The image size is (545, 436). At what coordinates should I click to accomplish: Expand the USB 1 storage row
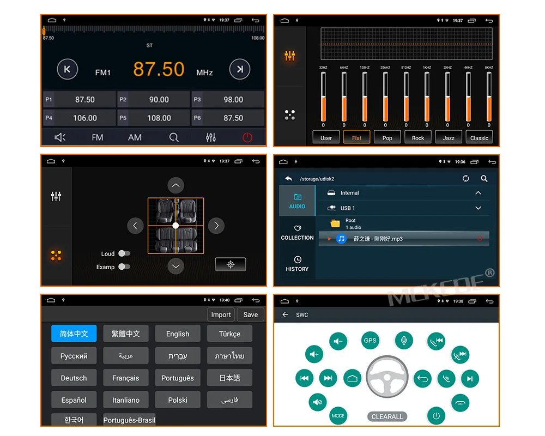click(479, 208)
